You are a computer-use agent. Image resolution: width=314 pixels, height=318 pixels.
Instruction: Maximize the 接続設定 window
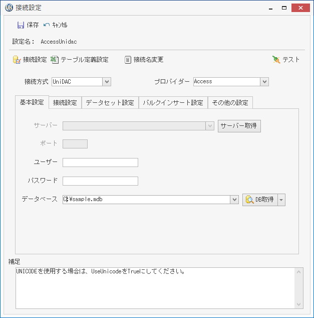coord(284,8)
